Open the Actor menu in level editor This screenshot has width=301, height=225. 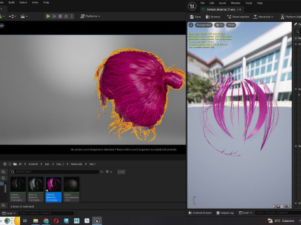tap(35, 2)
